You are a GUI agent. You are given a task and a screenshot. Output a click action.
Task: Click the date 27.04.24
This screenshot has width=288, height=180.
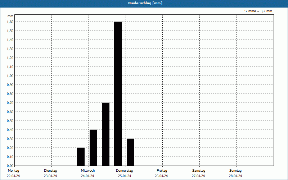tap(198, 176)
